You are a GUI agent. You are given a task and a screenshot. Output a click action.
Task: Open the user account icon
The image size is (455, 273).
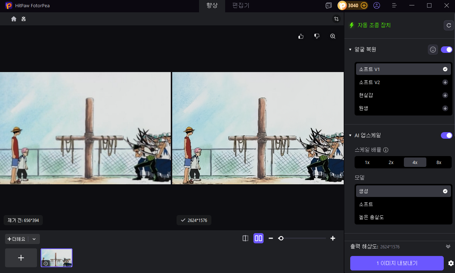[x=377, y=5]
